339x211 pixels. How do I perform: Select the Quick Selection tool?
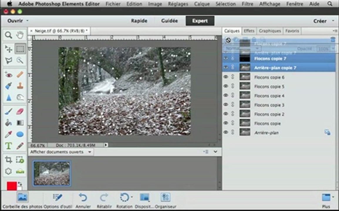pos(20,60)
